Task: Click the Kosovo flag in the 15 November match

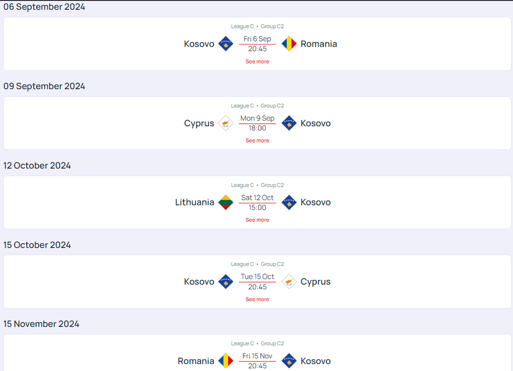Action: [x=289, y=361]
